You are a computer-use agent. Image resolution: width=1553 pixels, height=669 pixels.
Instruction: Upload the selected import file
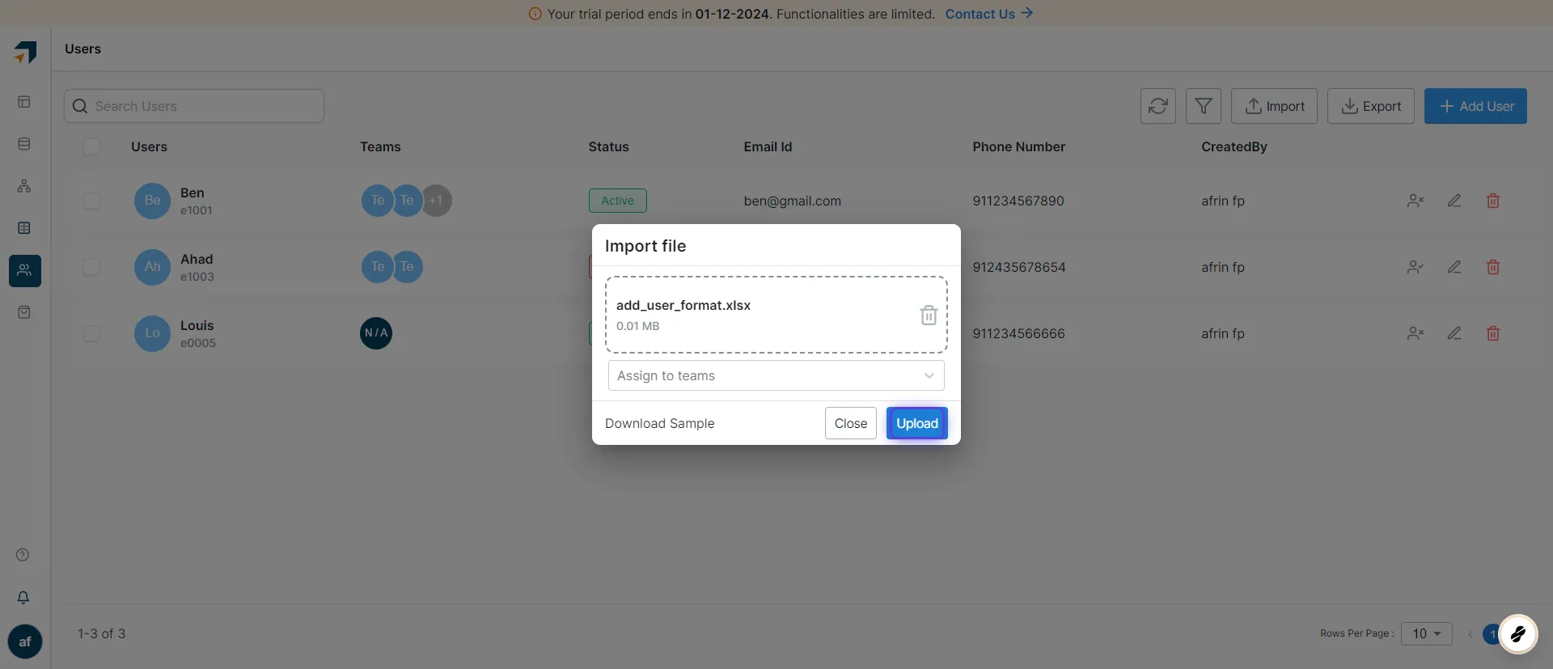pos(916,423)
